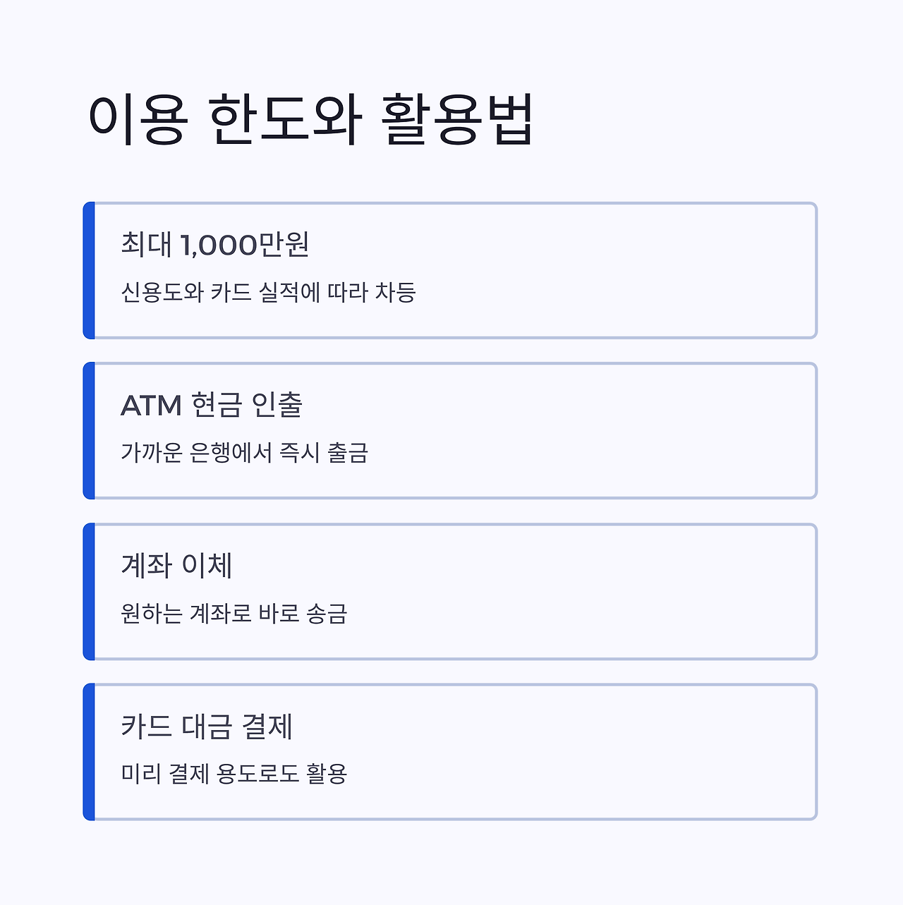Viewport: 903px width, 905px height.
Task: Click blue accent bar of 계좌 이체 card
Action: point(89,591)
